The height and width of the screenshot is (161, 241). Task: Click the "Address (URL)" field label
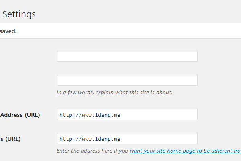pyautogui.click(x=20, y=115)
